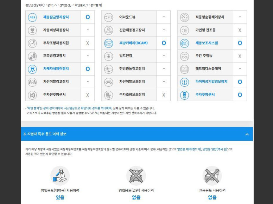Click the 주차후방센서 car icon
The width and height of the screenshot is (273, 204).
pos(185,95)
